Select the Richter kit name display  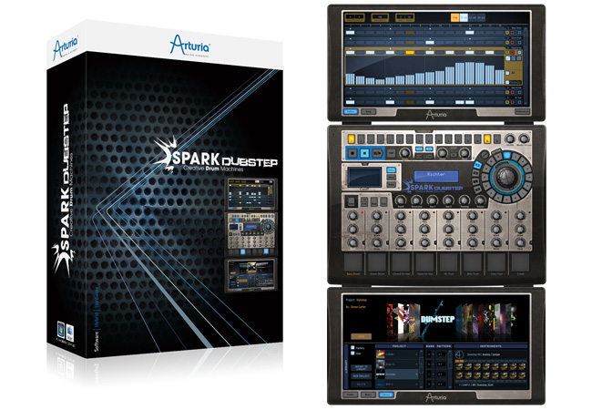pyautogui.click(x=436, y=177)
